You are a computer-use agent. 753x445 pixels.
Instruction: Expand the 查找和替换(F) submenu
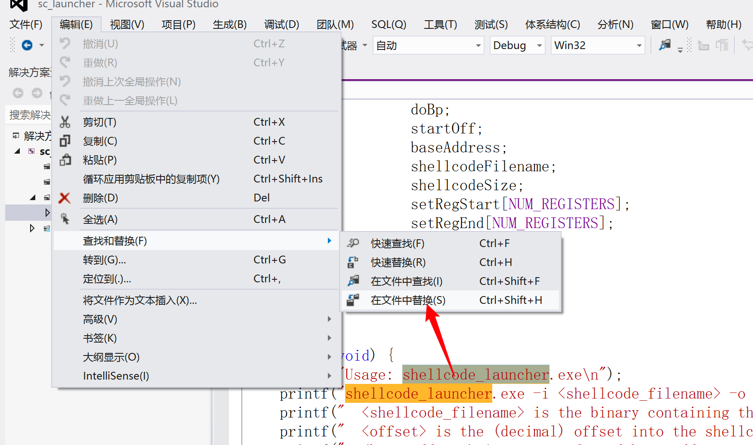click(x=196, y=241)
